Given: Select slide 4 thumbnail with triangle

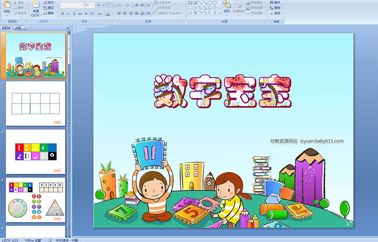Looking at the screenshot, I should point(36,200).
